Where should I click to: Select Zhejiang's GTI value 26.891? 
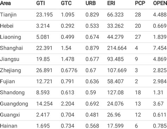pyautogui.click(x=44, y=70)
